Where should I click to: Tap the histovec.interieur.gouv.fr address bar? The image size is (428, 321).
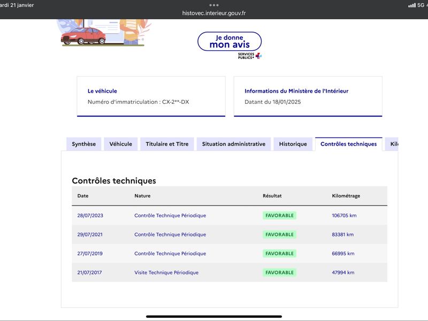click(x=214, y=13)
